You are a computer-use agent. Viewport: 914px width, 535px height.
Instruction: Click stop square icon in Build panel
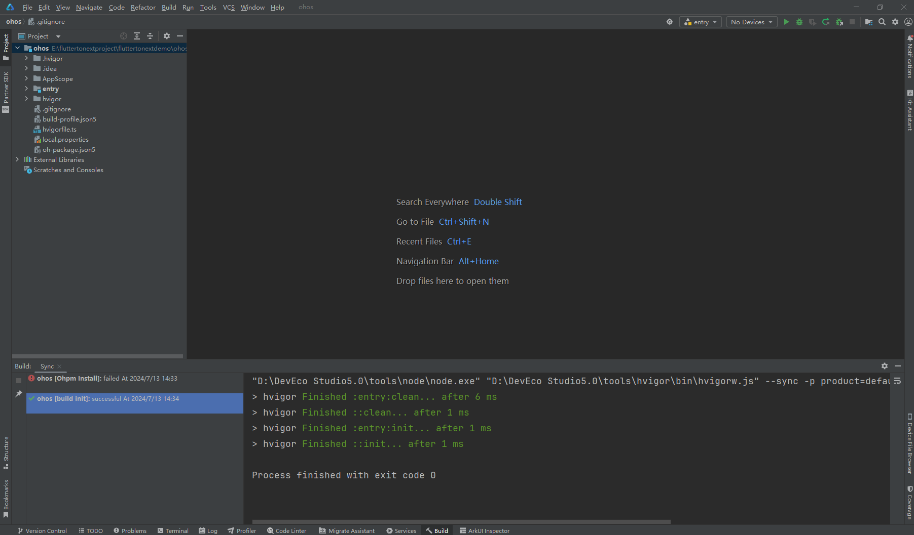(x=19, y=380)
